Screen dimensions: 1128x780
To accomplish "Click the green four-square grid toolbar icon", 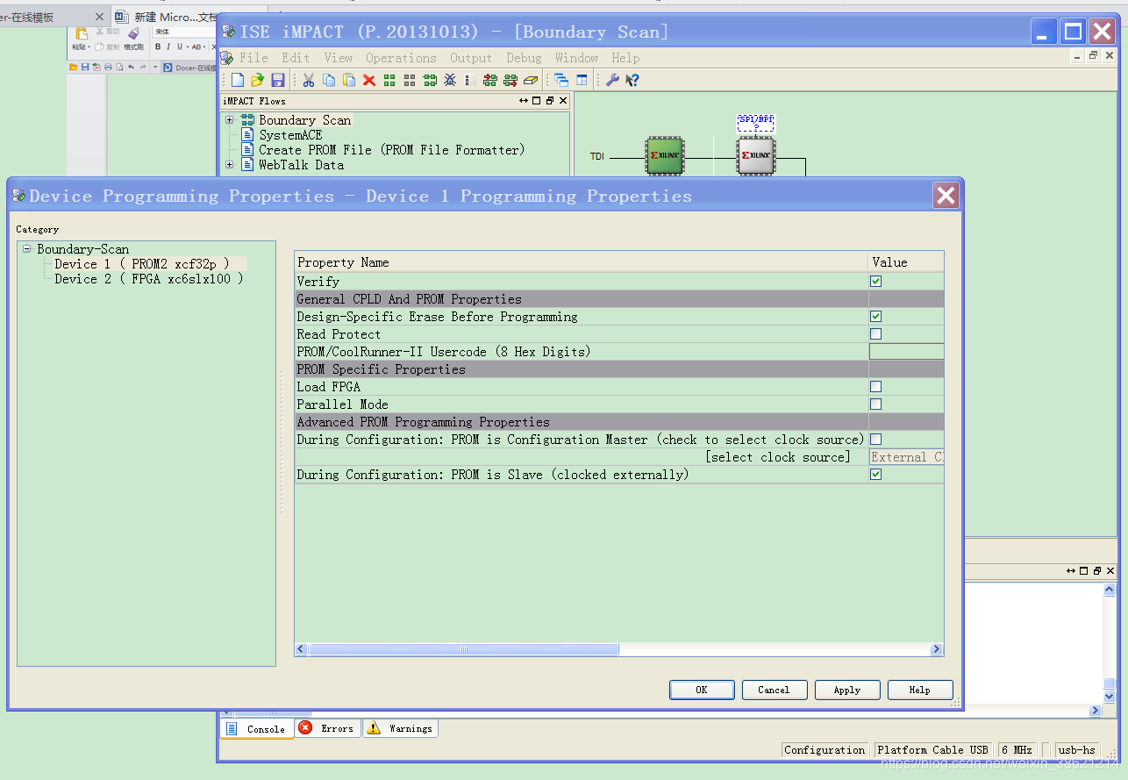I will click(x=389, y=80).
